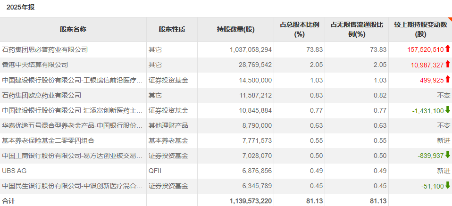The height and width of the screenshot is (206, 452).
Task: Click 不变 in the 石药集团欧意药业 row
Action: click(x=444, y=95)
